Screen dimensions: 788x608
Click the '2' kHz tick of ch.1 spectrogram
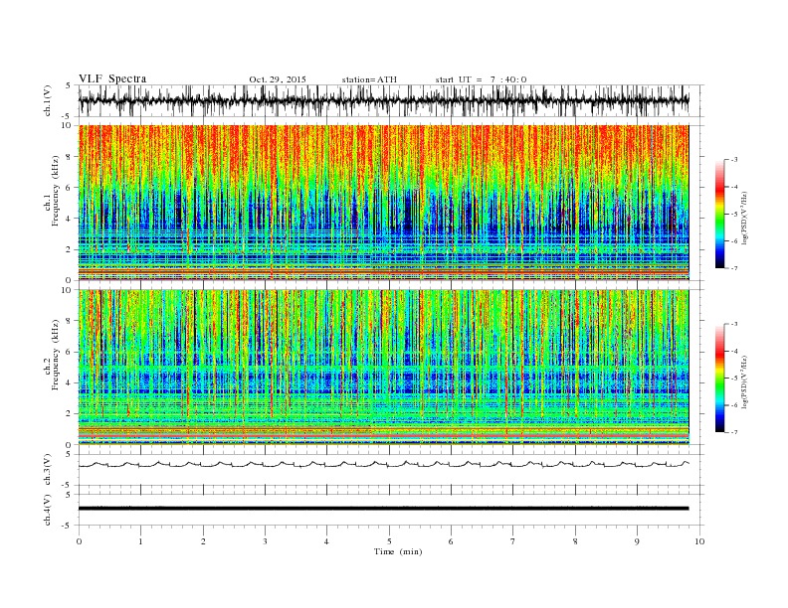(69, 249)
